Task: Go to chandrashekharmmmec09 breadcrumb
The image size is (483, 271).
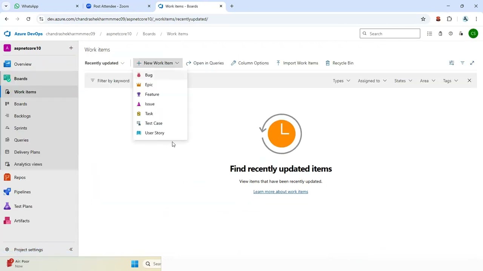Action: tap(70, 34)
